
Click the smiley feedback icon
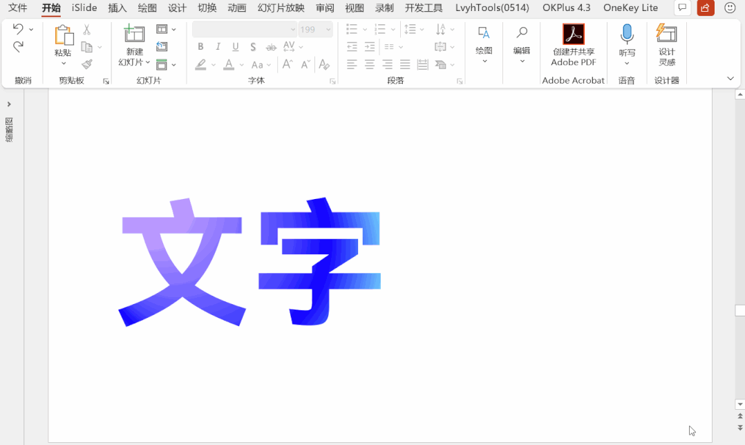click(x=730, y=8)
